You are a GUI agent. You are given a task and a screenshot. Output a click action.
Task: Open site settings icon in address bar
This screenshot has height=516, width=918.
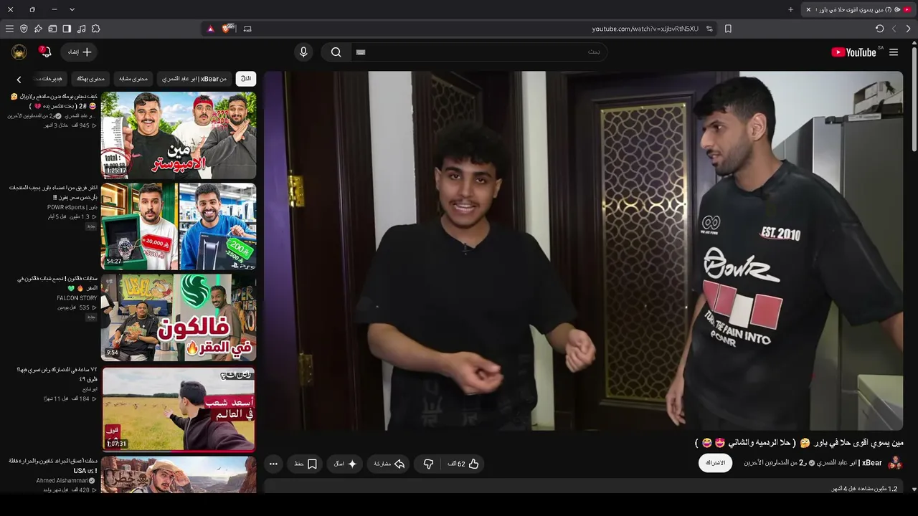pos(709,29)
